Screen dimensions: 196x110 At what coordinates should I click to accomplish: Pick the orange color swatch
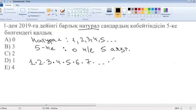[143, 9]
